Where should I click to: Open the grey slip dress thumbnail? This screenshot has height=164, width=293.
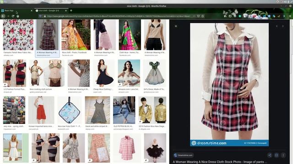coord(98,110)
